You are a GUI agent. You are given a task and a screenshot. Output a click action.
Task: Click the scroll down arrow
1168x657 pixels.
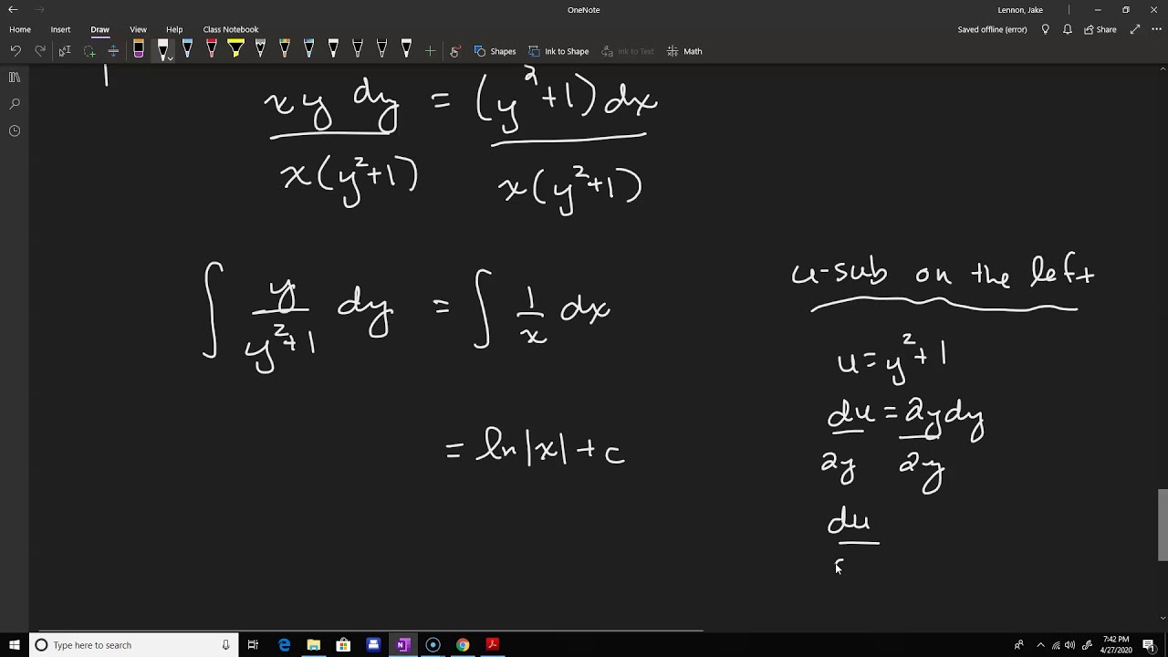coord(1163,618)
